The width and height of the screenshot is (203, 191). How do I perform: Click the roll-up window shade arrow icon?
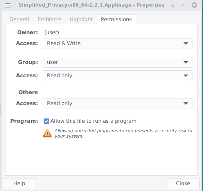pyautogui.click(x=173, y=5)
